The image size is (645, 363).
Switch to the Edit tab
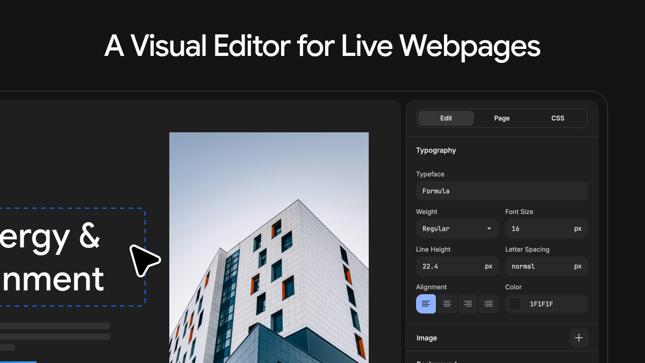tap(446, 118)
